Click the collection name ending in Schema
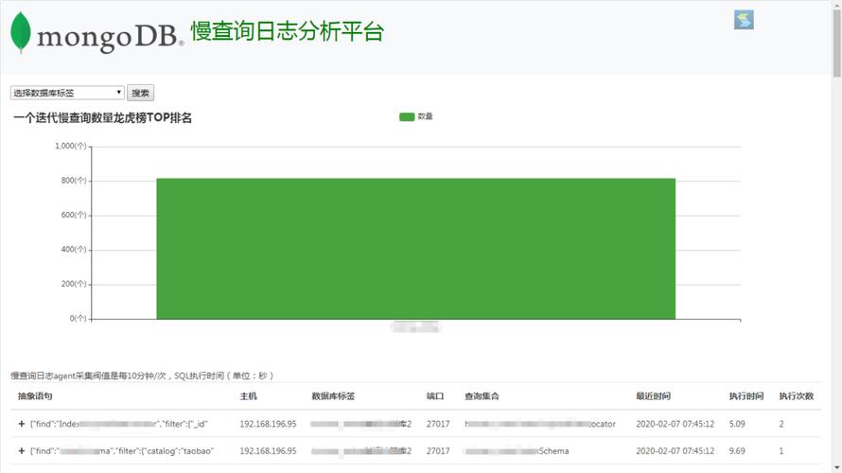Image resolution: width=842 pixels, height=473 pixels. [x=517, y=451]
